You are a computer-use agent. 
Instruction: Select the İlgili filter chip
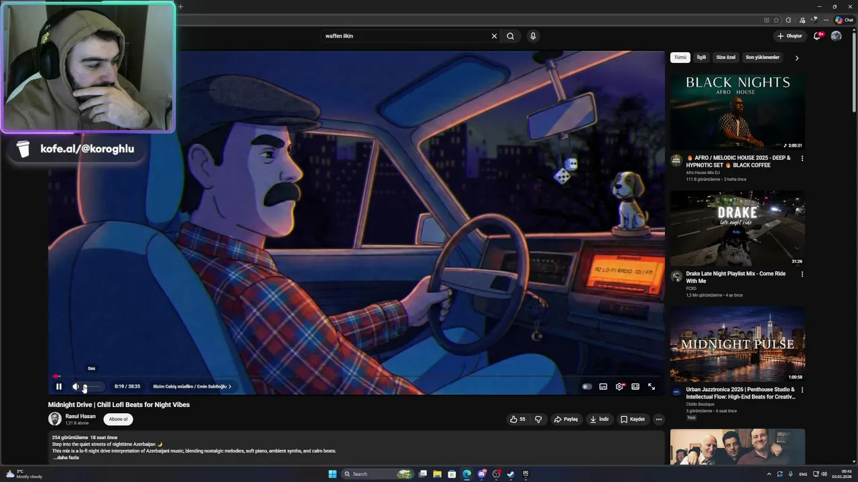(x=701, y=58)
